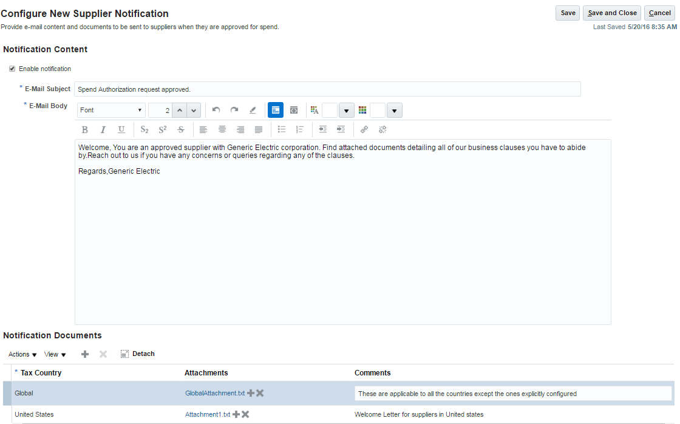Click the background color swatch box
This screenshot has height=424, width=680.
coord(377,110)
